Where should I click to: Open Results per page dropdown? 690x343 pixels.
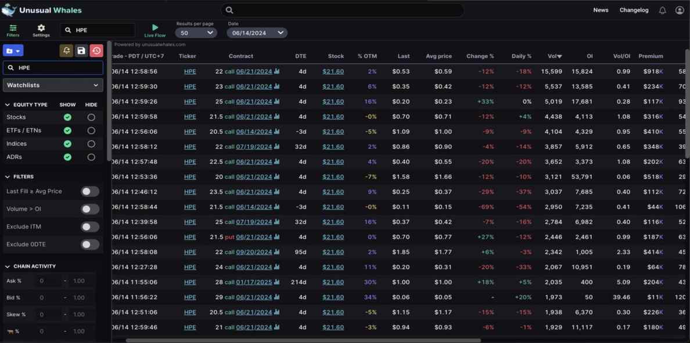point(196,33)
